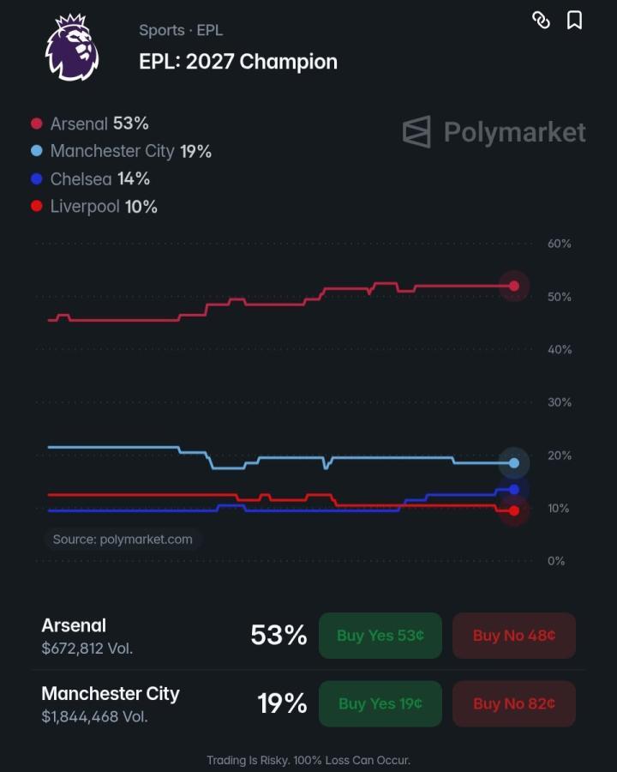The width and height of the screenshot is (617, 772).
Task: Buy Yes 19¢ on Manchester City
Action: 380,703
